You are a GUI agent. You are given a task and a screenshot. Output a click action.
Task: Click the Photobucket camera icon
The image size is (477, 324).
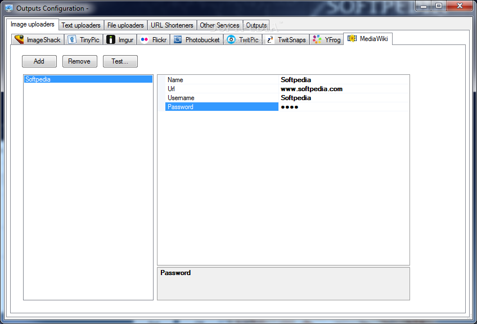click(x=178, y=39)
